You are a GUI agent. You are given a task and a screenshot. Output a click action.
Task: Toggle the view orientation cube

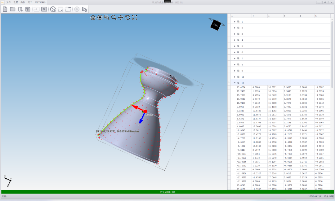pos(216,25)
